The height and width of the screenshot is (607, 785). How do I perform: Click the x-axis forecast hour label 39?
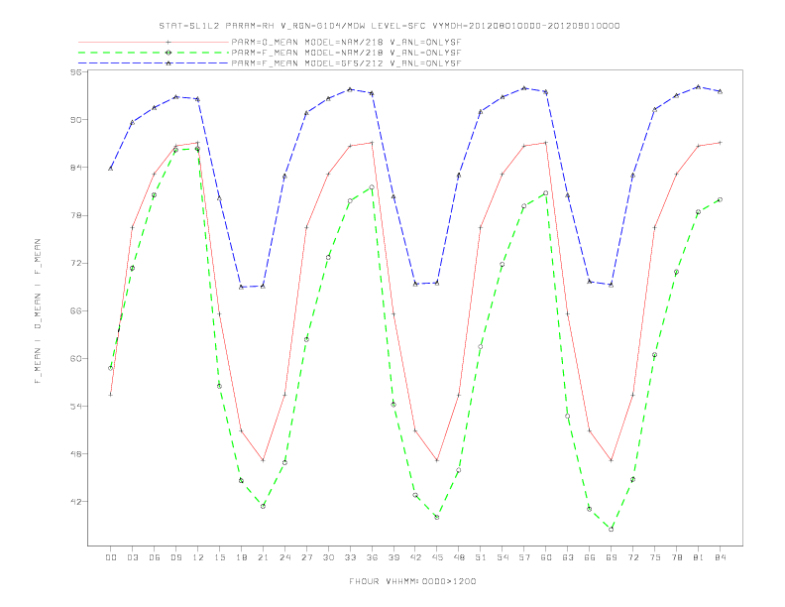click(x=393, y=557)
